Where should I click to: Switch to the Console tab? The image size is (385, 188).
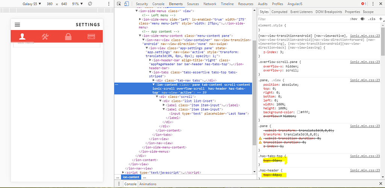158,4
